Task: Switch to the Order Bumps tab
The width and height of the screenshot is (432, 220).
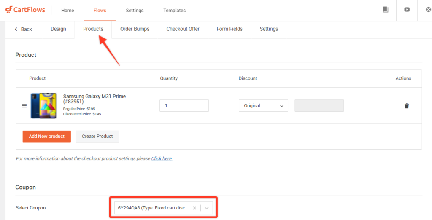Action: (135, 29)
